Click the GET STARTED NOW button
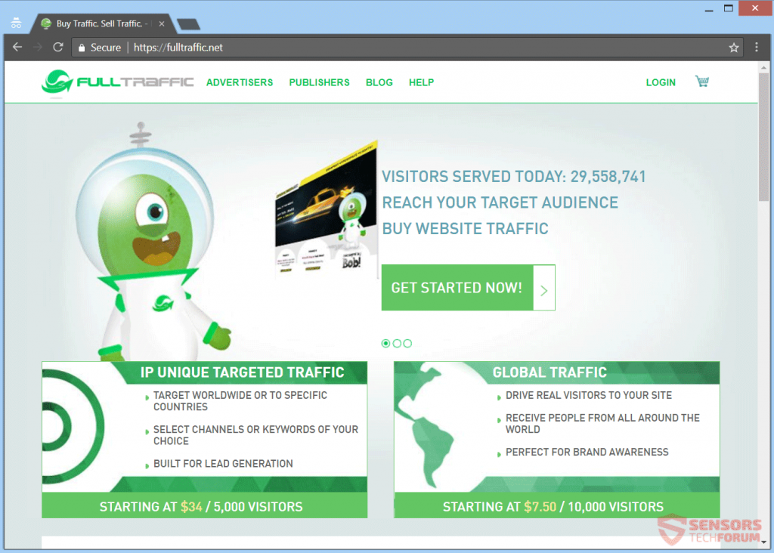The width and height of the screenshot is (774, 553). [457, 288]
